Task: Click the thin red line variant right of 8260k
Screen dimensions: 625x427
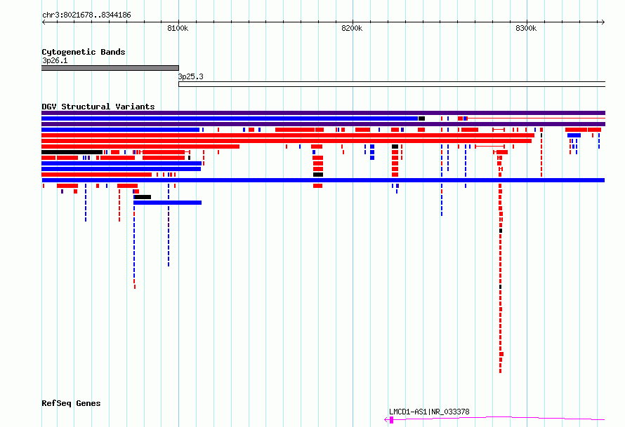Action: [536, 118]
